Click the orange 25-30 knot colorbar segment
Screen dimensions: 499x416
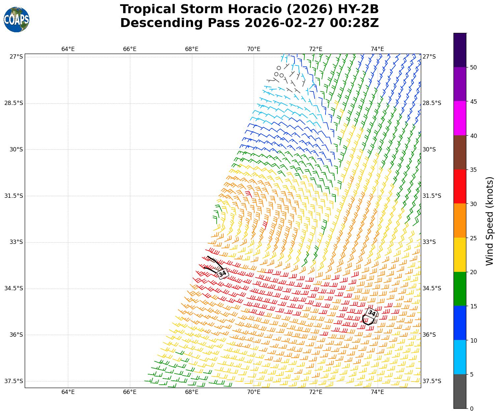pyautogui.click(x=460, y=221)
